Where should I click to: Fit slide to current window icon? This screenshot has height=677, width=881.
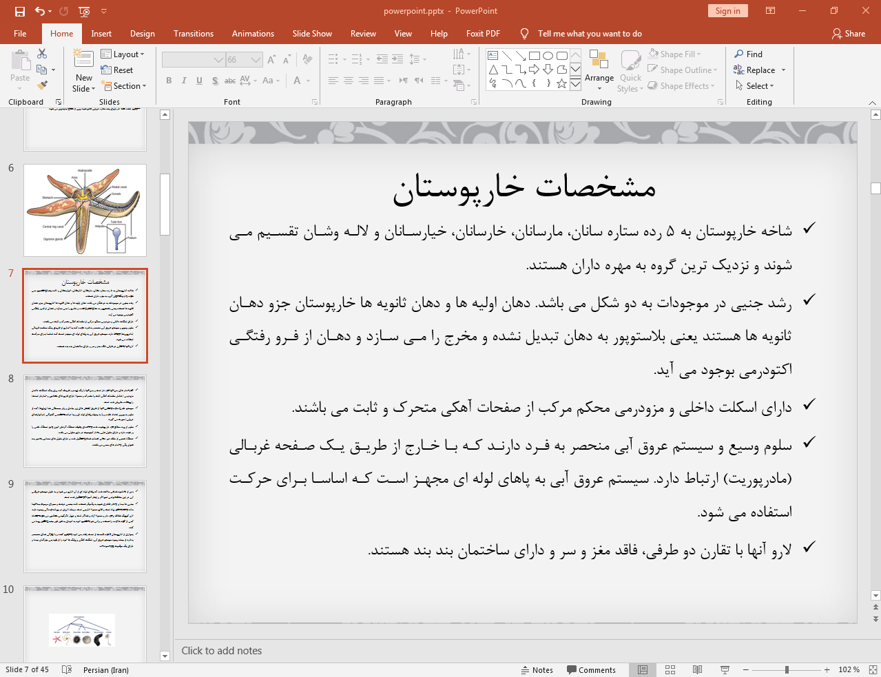click(x=873, y=669)
